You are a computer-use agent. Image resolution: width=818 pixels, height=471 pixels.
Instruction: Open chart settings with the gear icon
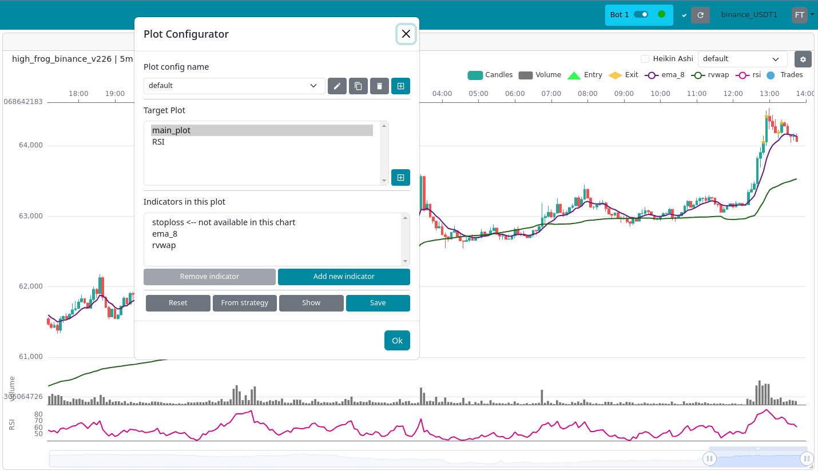point(803,59)
